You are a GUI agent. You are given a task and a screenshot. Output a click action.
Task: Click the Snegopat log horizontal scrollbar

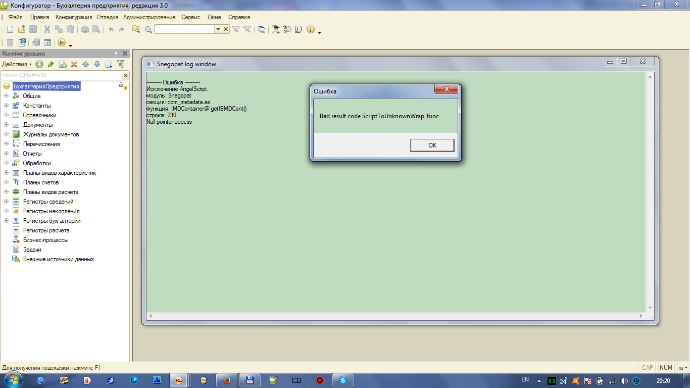(x=396, y=316)
